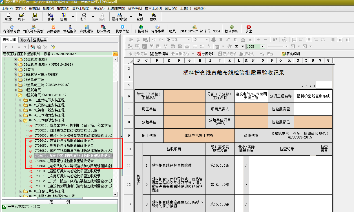Toggle underline text formatting
This screenshot has width=354, height=212.
pyautogui.click(x=235, y=40)
